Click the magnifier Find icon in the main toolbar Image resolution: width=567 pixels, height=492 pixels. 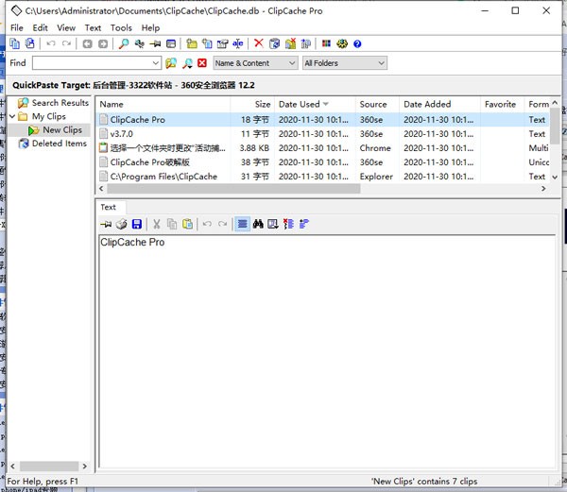(x=124, y=43)
